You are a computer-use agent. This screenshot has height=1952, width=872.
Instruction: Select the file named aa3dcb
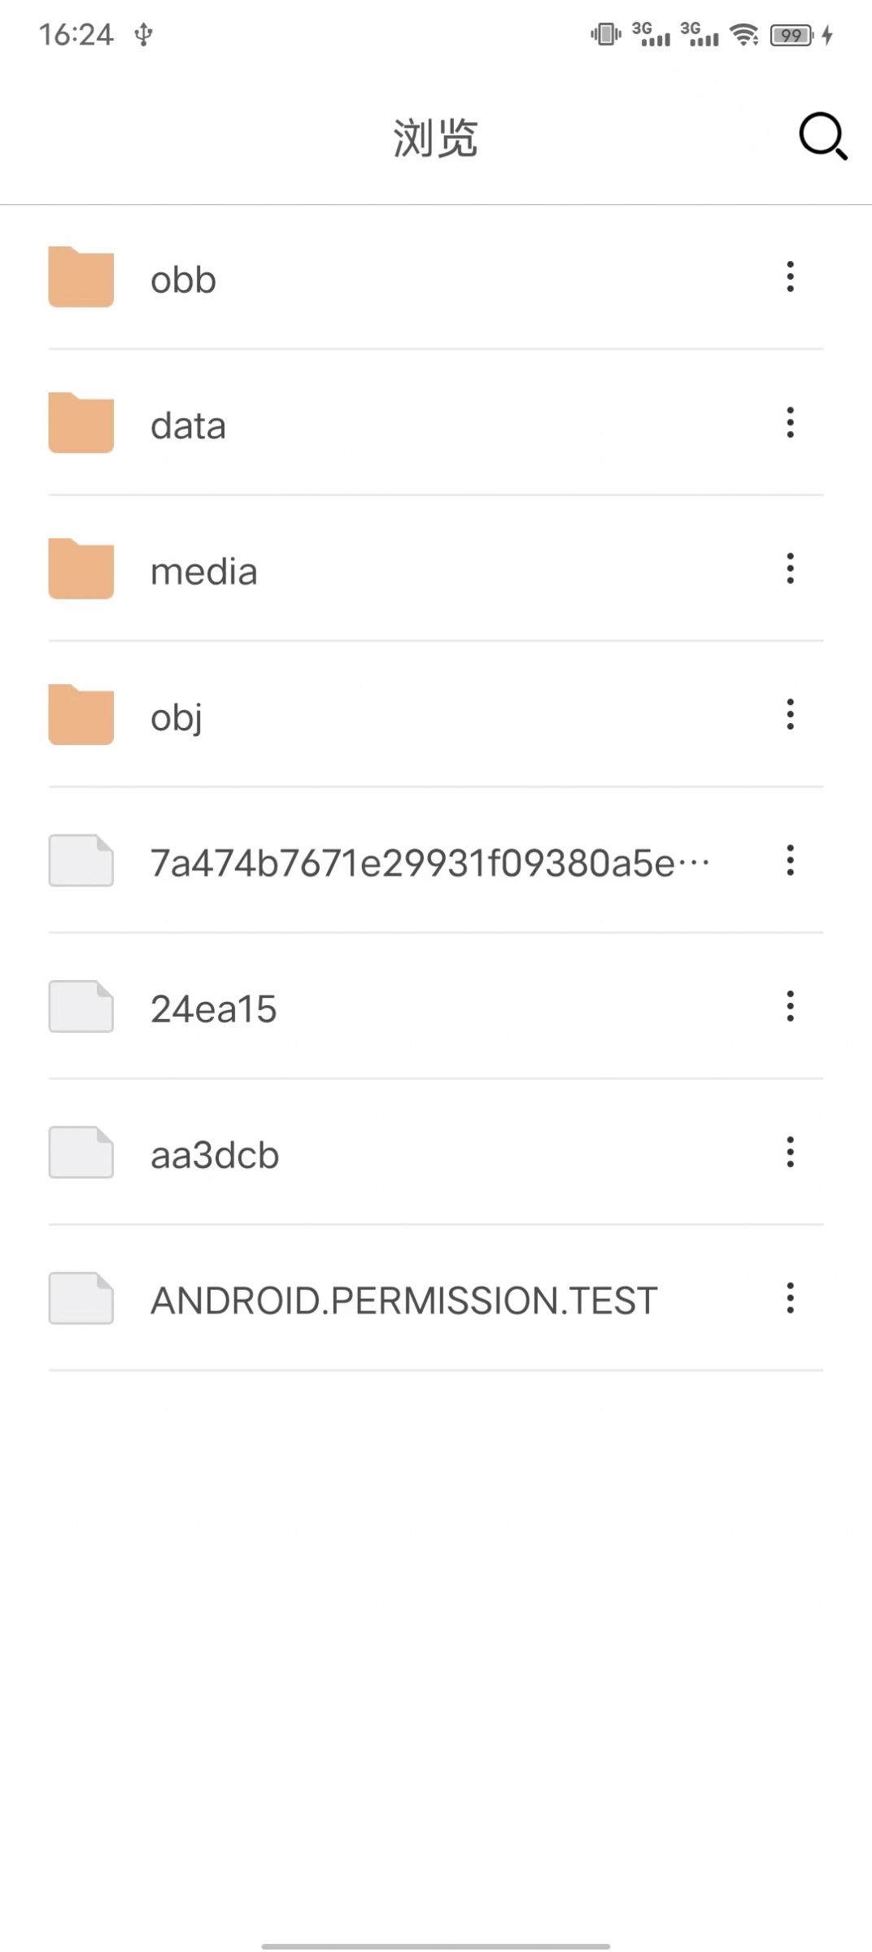[215, 1155]
